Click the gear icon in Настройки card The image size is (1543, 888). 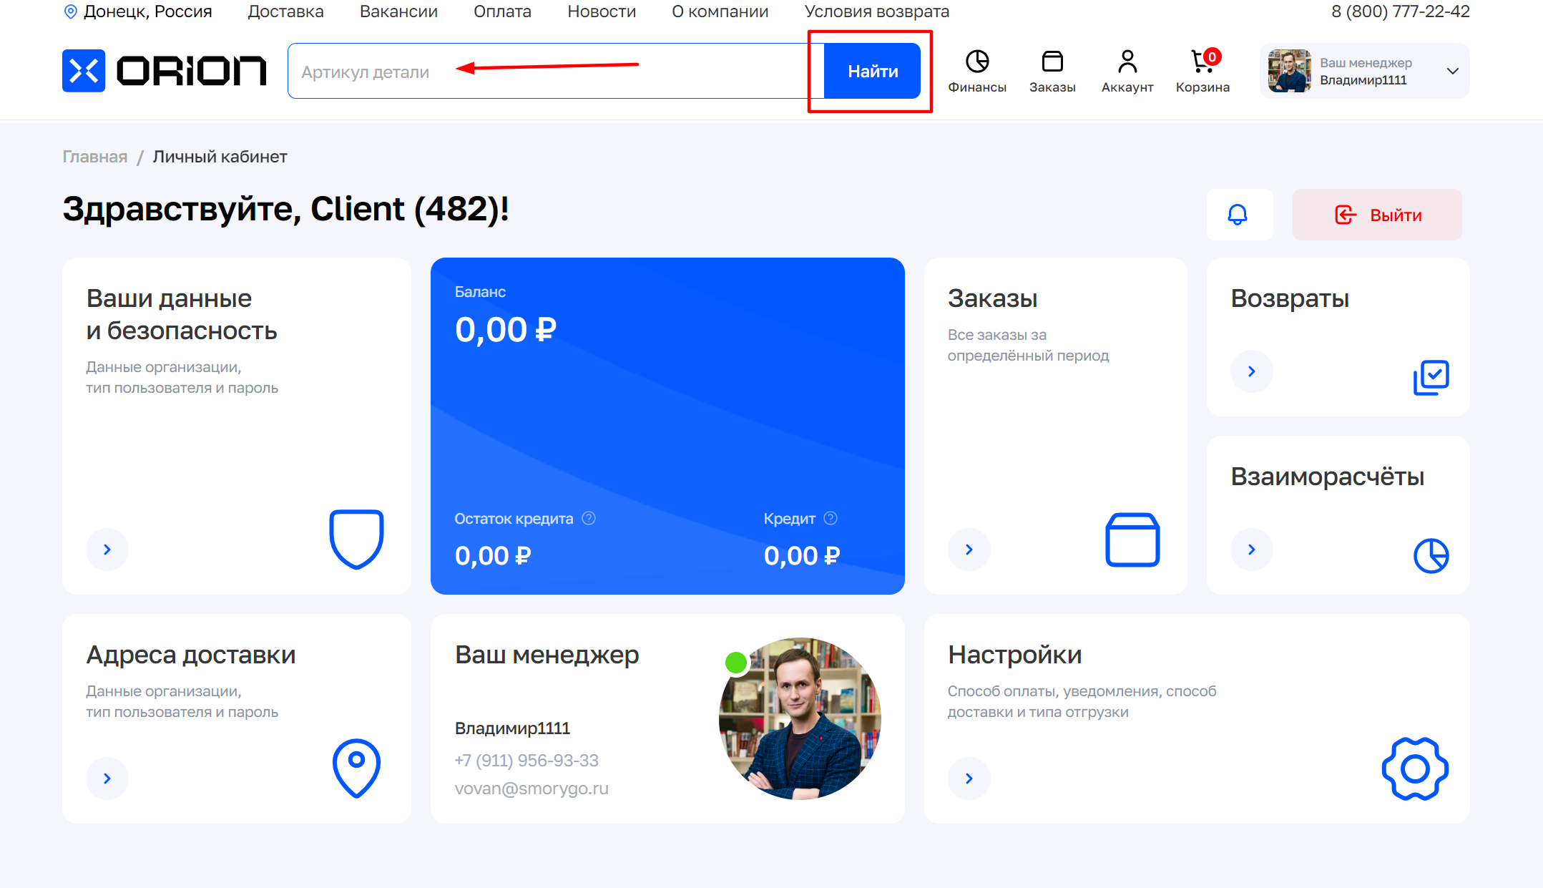pyautogui.click(x=1414, y=769)
